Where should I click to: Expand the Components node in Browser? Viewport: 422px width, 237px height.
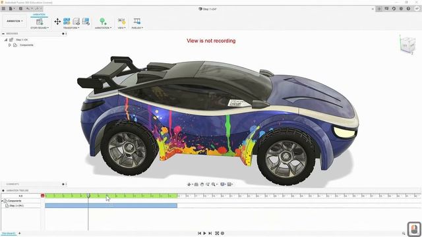pos(10,45)
